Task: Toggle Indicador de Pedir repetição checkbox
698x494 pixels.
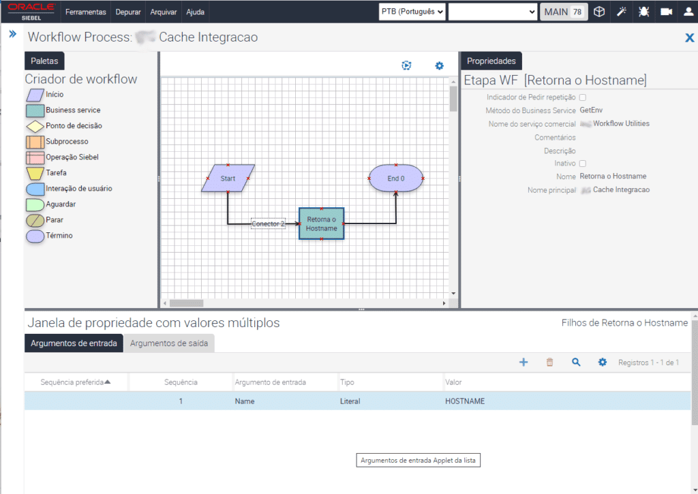Action: tap(583, 97)
